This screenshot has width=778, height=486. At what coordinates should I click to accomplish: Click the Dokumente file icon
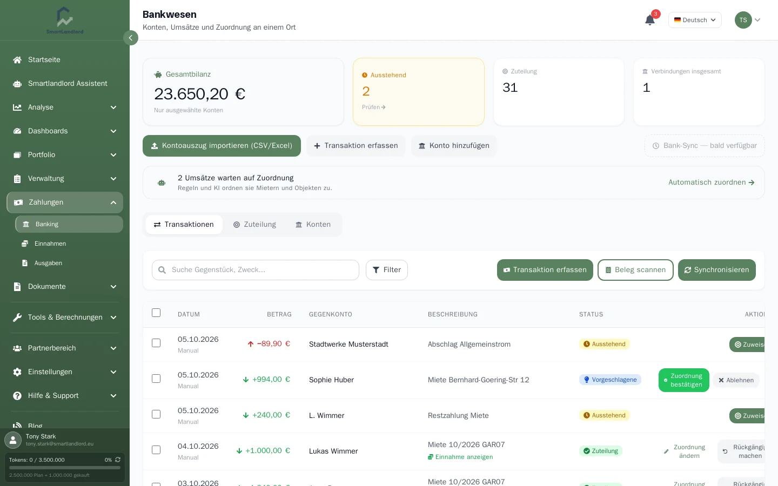[17, 287]
